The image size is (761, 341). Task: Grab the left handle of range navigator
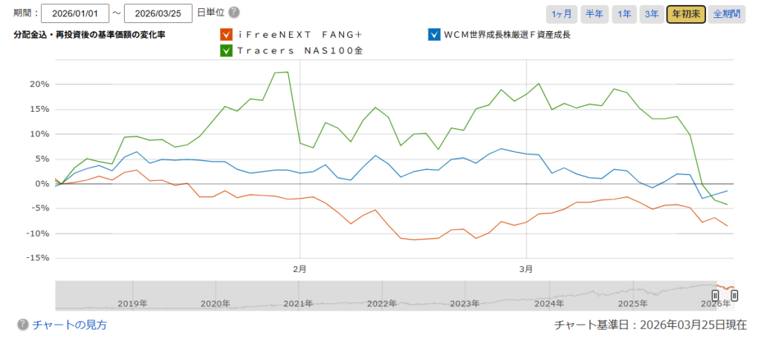[x=716, y=295]
